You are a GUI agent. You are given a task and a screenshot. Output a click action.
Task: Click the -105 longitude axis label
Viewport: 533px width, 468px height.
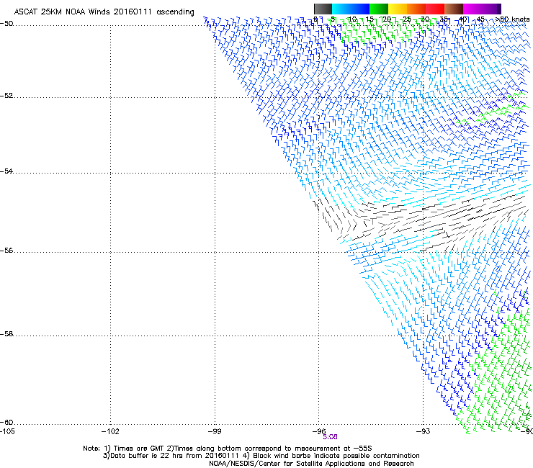pyautogui.click(x=7, y=431)
